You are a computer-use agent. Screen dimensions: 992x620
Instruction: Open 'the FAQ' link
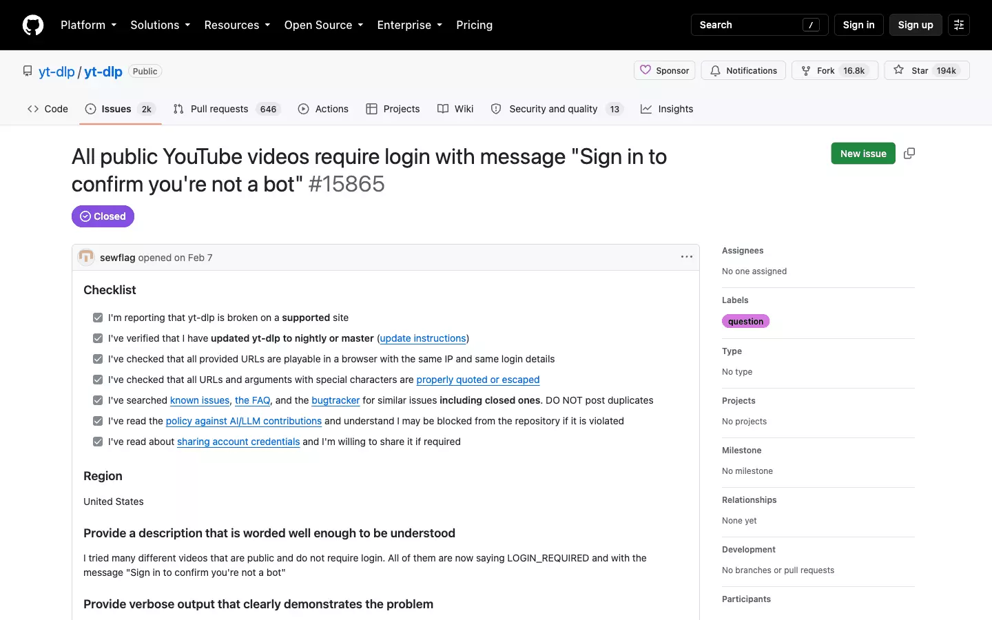click(253, 400)
